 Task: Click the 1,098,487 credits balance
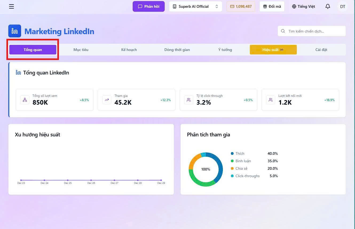tap(241, 6)
